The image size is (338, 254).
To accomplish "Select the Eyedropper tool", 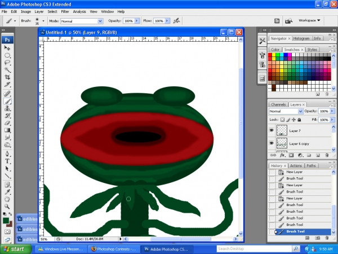I will coord(7,192).
